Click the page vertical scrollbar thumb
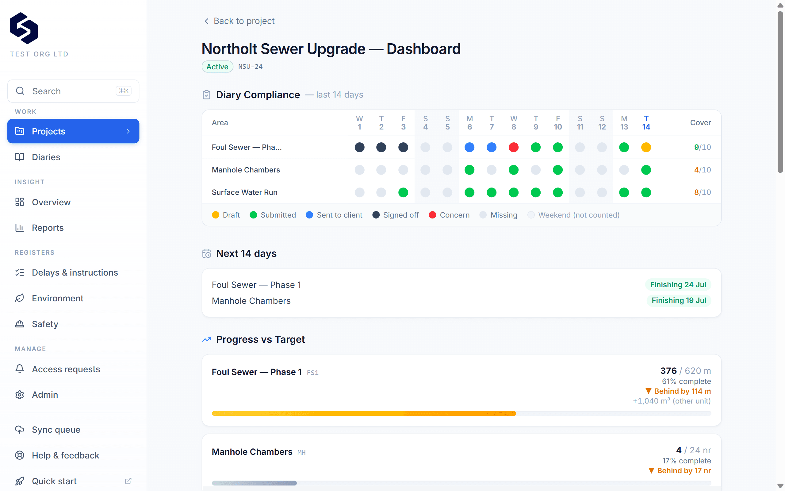Viewport: 785px width, 491px height. point(780,92)
